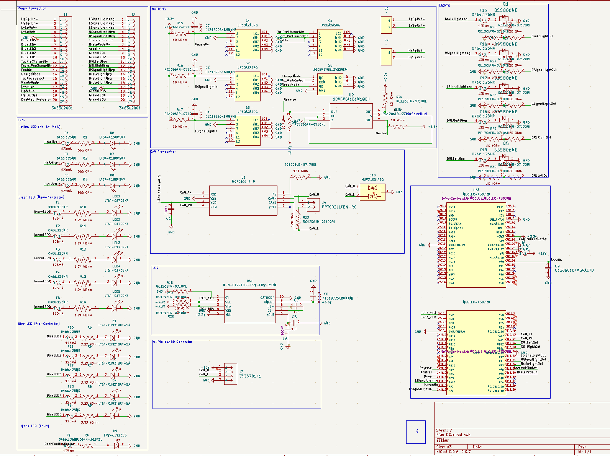Select the J3 four-pin MX150 connector symbol
610x456 pixels.
tap(231, 374)
